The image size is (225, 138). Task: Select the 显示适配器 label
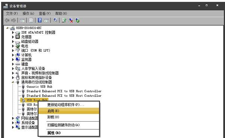tap(30, 127)
